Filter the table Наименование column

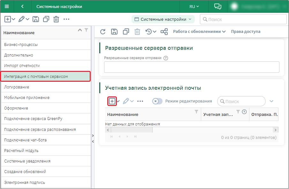point(196,112)
